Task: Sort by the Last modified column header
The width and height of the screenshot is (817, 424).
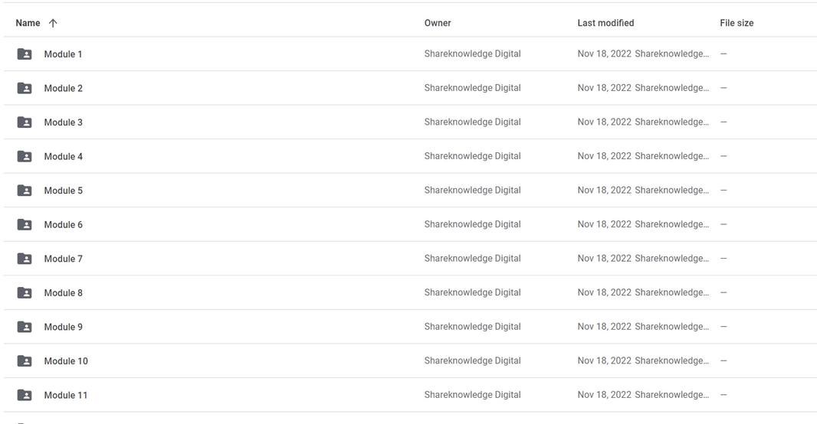Action: pyautogui.click(x=605, y=23)
